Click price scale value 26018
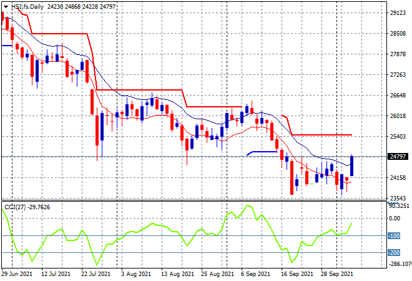This screenshot has height=281, width=412. click(x=398, y=116)
